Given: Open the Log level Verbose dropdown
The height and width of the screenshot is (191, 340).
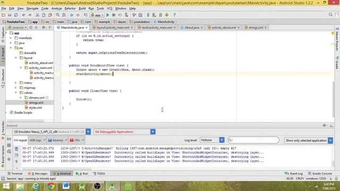Looking at the screenshot, I should click(x=222, y=140).
